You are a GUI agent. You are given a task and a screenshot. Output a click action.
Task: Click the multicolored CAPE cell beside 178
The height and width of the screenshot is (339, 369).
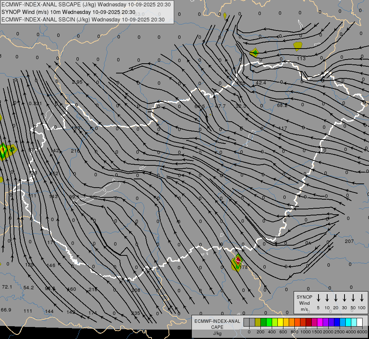[237, 262]
